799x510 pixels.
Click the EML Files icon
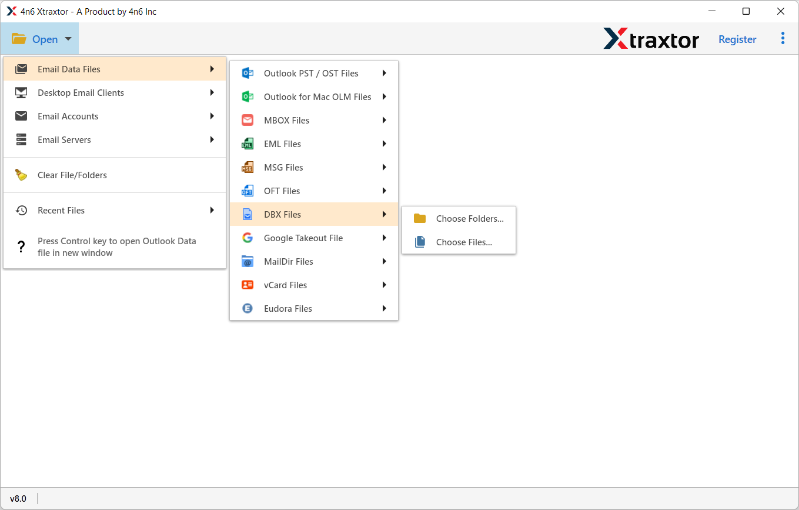(x=248, y=144)
